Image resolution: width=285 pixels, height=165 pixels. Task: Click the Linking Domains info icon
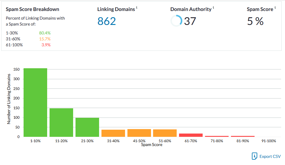tap(137, 8)
